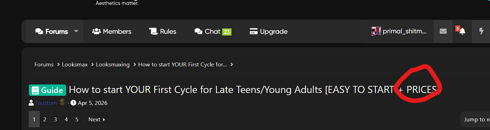Viewport: 490px width, 130px height.
Task: Open the Faustum author profile link
Action: tap(46, 103)
